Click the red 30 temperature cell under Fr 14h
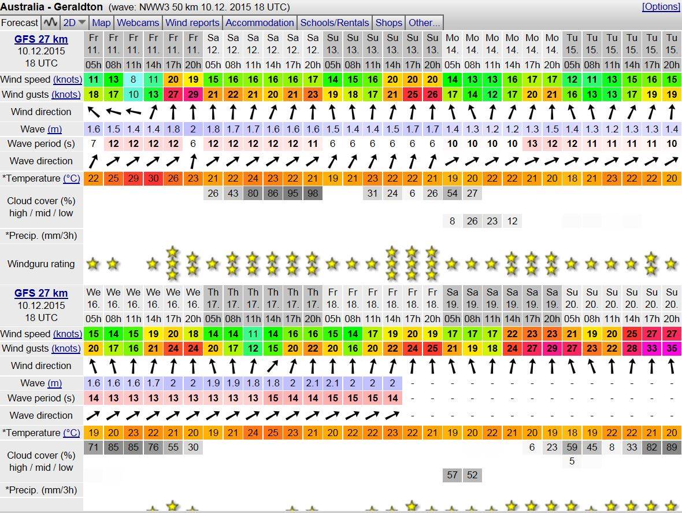 click(153, 178)
